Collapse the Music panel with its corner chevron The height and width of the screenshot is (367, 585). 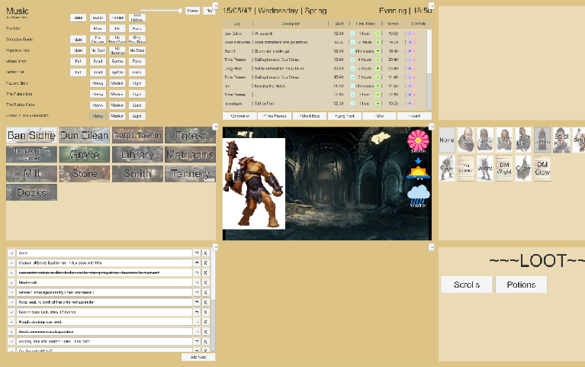pos(216,5)
